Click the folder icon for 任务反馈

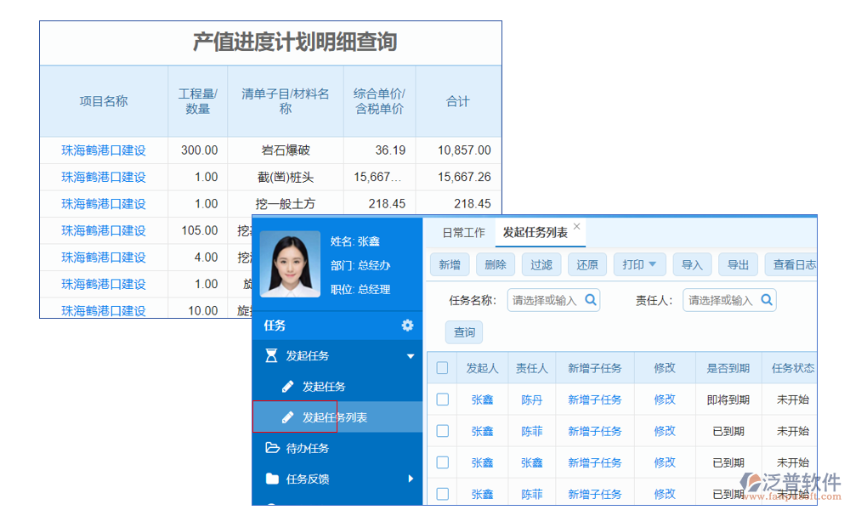(x=272, y=479)
